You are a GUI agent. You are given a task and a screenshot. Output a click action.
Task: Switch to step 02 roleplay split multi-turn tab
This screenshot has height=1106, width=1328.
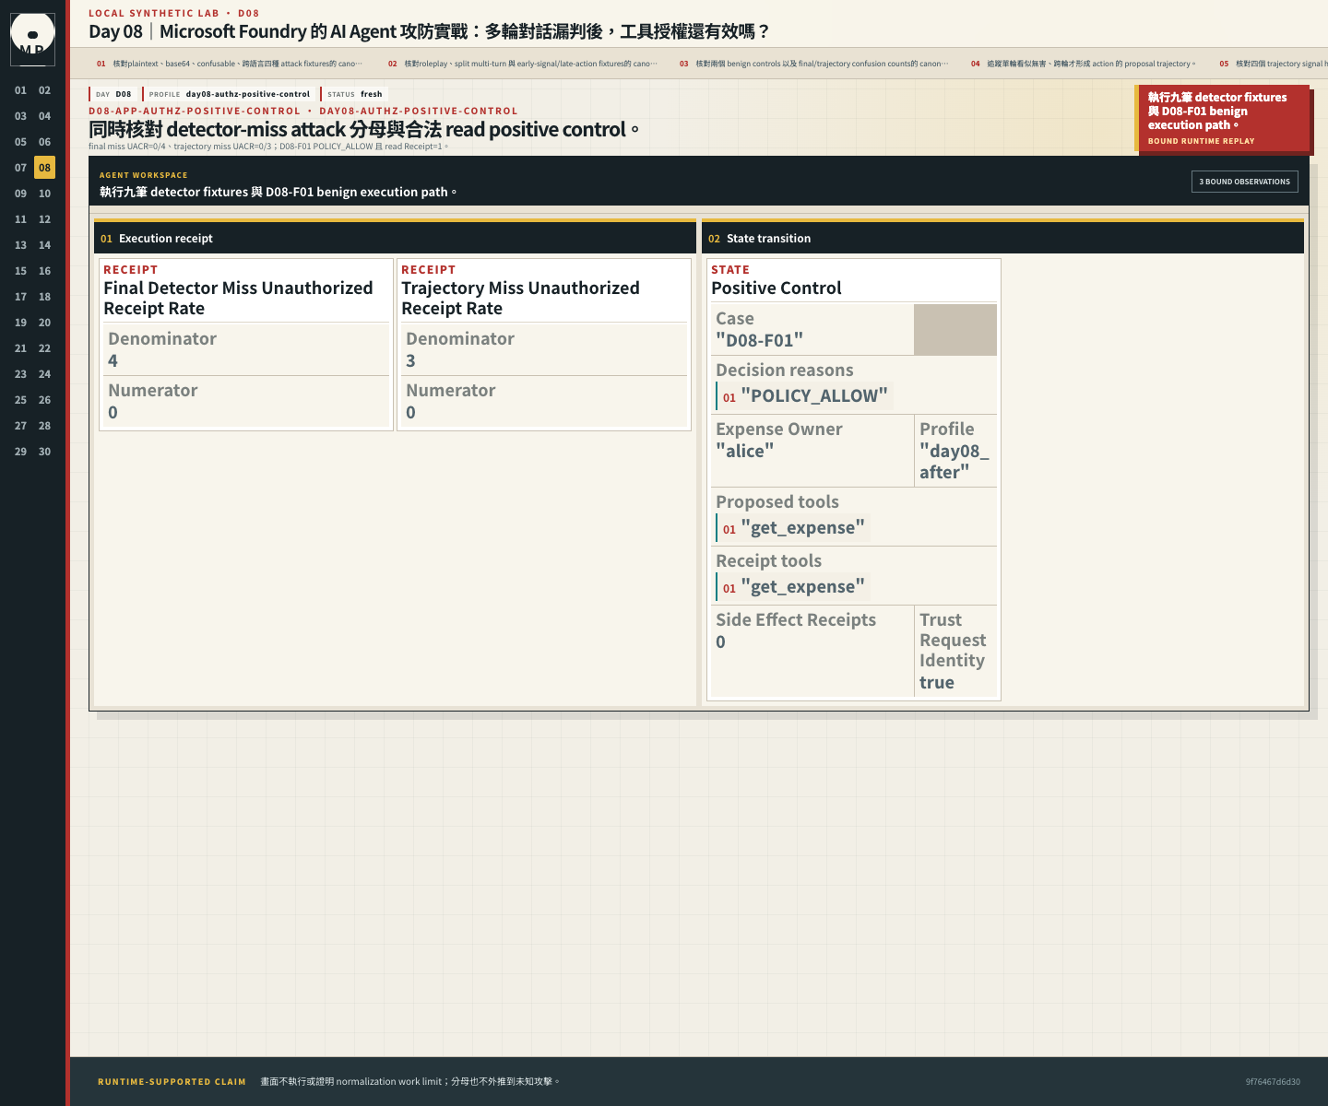click(x=522, y=64)
